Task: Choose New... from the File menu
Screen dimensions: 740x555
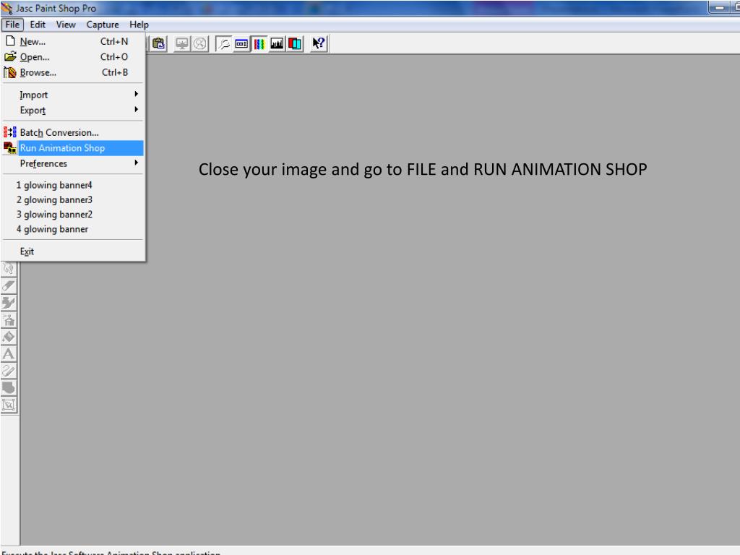Action: tap(73, 41)
